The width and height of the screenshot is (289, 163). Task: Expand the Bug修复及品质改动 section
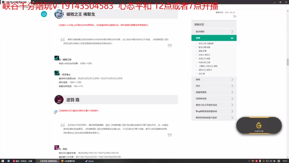[214, 111]
